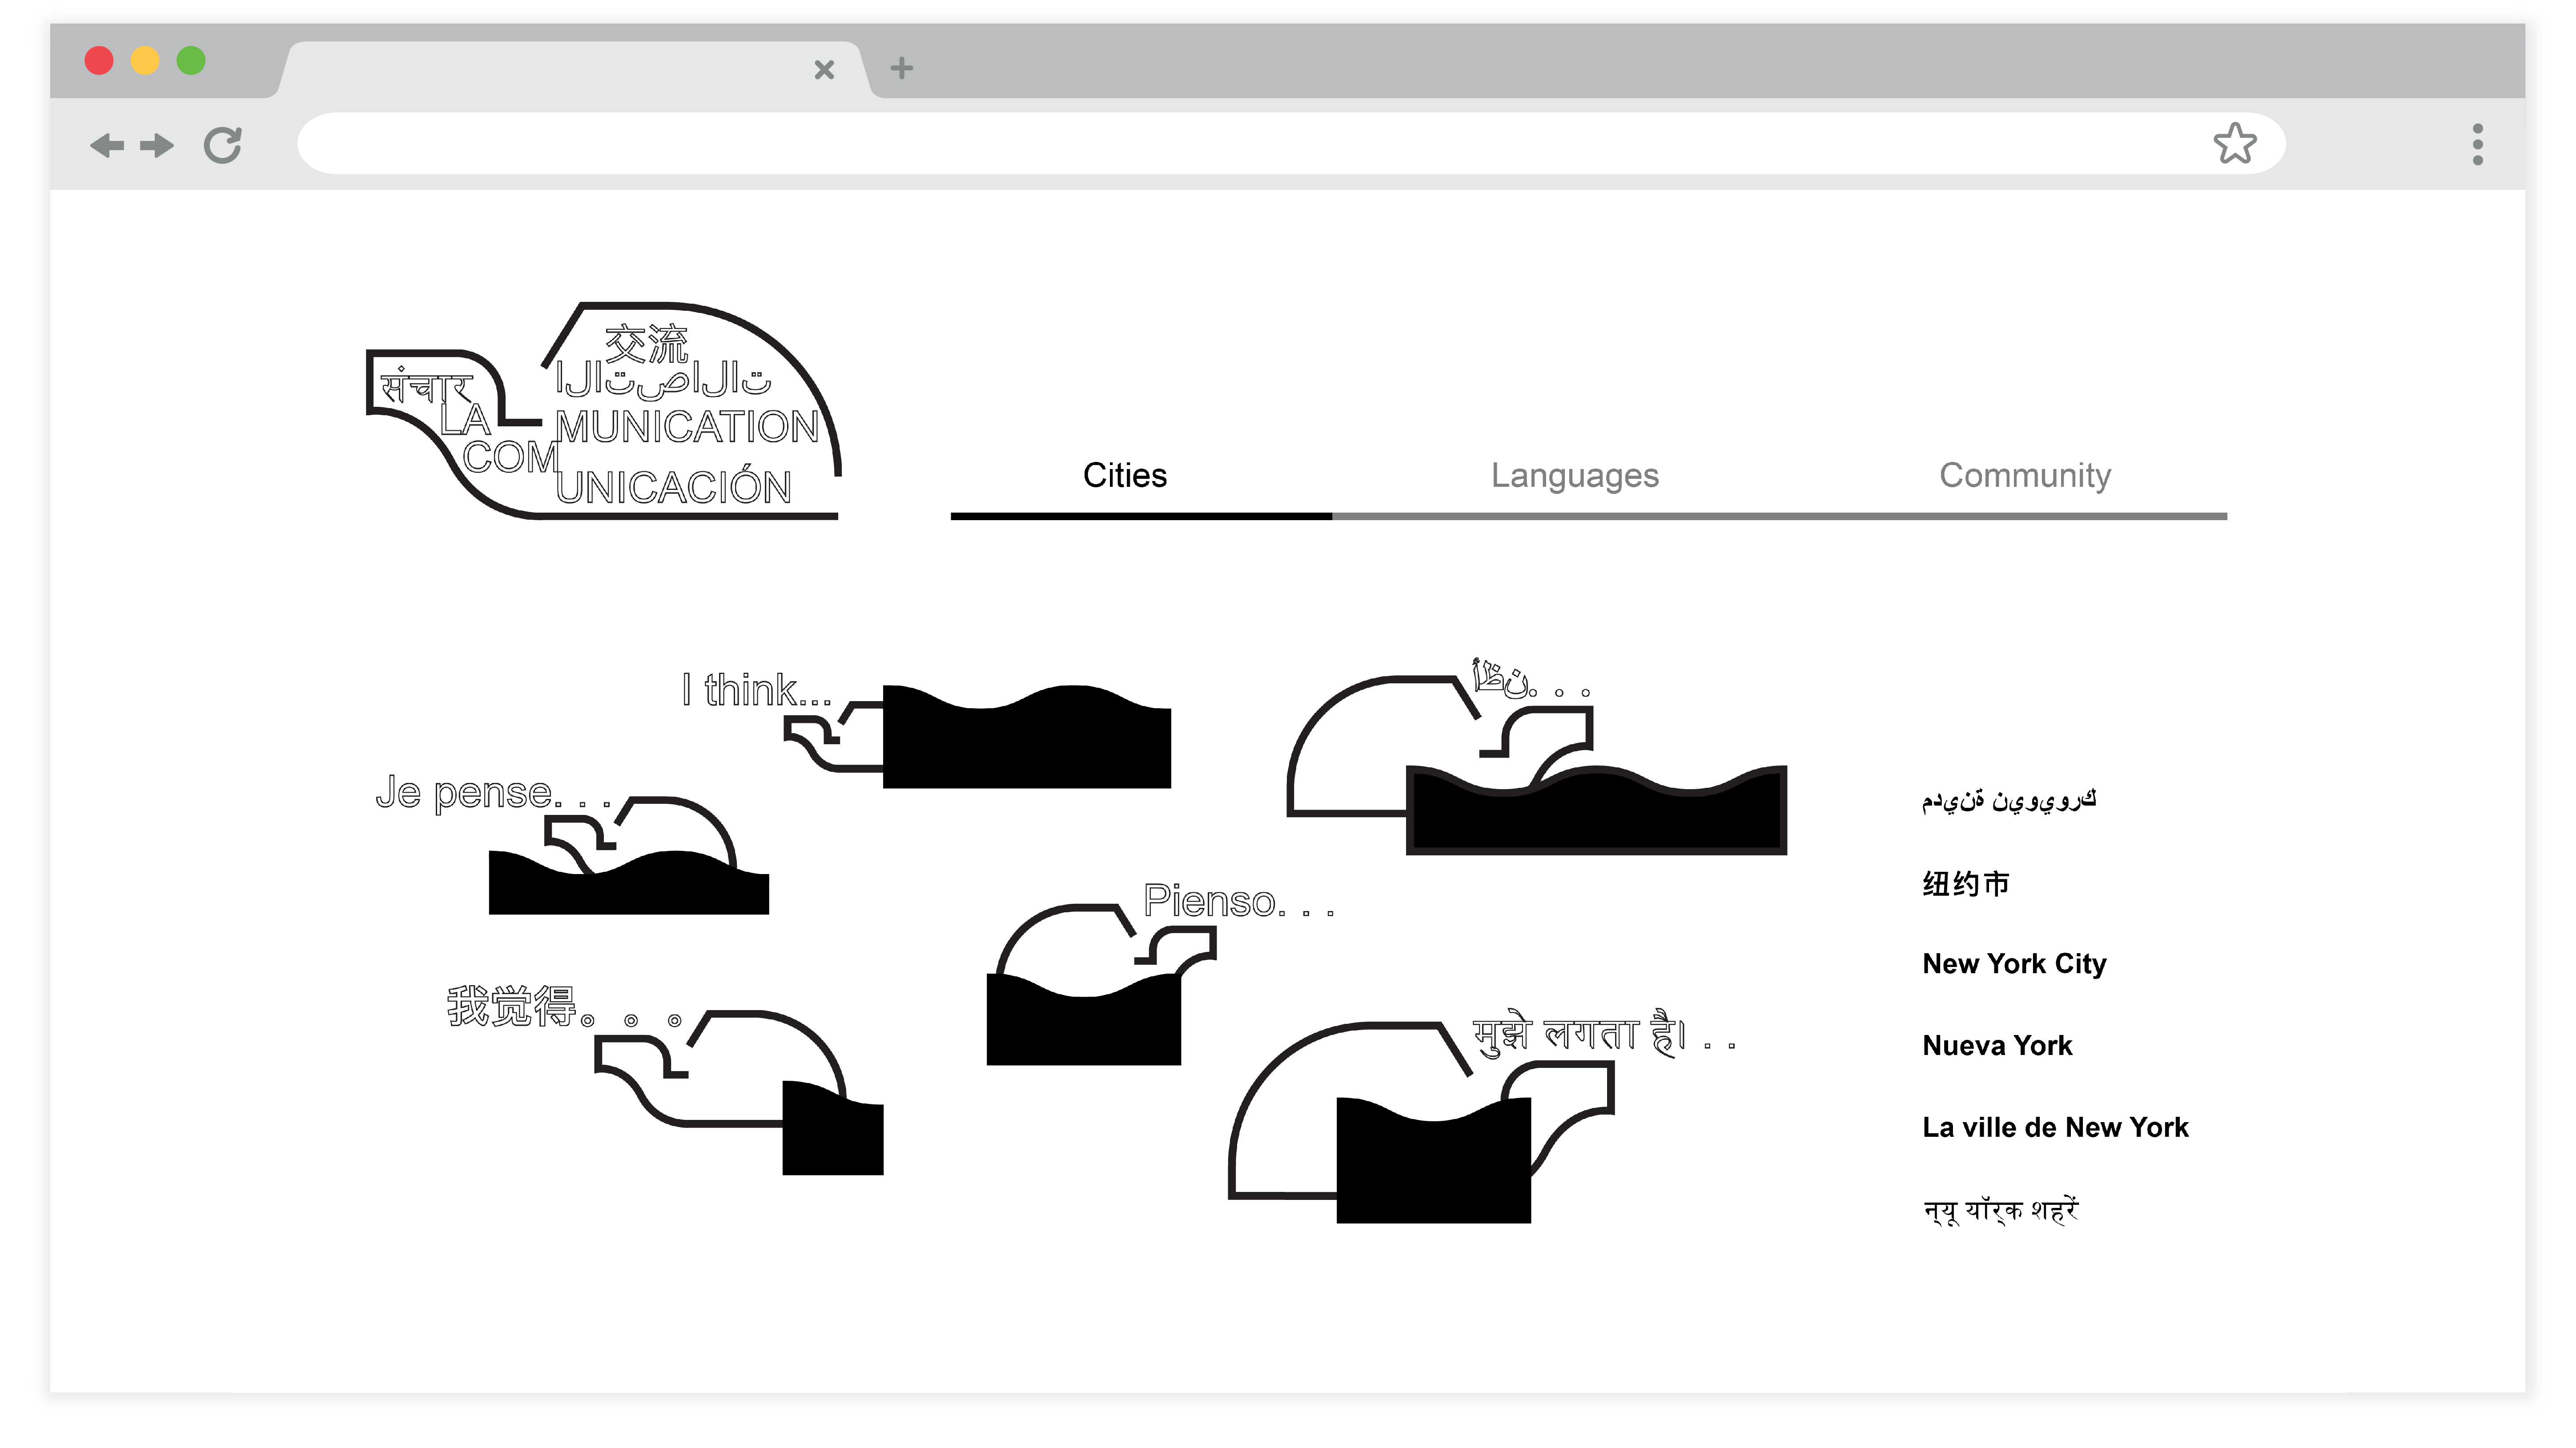Click the browser back arrow
Screen dimensions: 2576x1448
[107, 146]
